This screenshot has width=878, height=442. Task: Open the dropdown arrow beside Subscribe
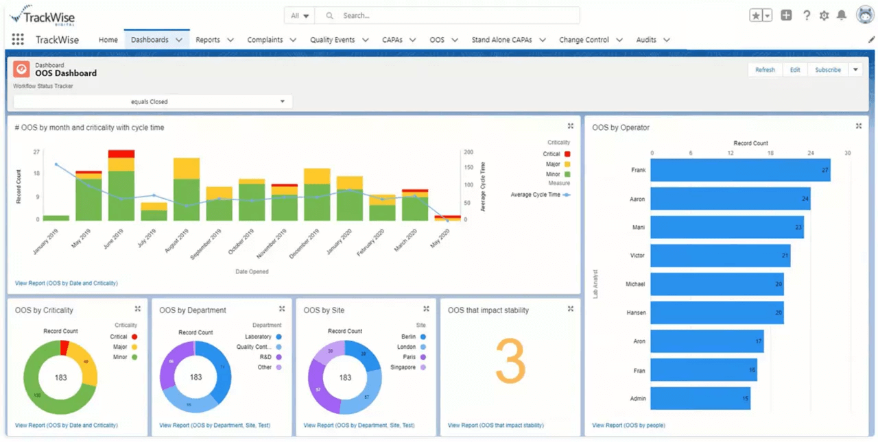click(855, 69)
